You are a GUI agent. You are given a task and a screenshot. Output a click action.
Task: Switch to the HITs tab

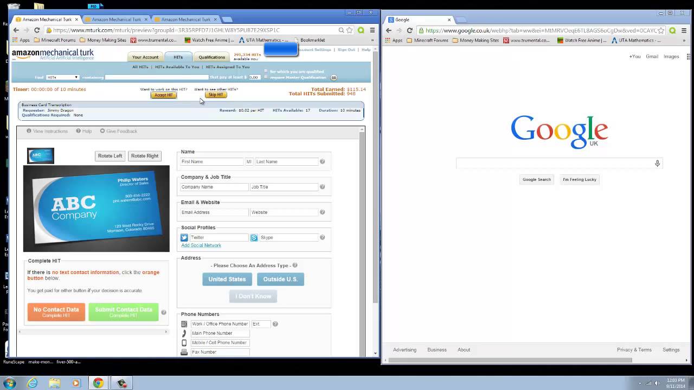coord(178,57)
